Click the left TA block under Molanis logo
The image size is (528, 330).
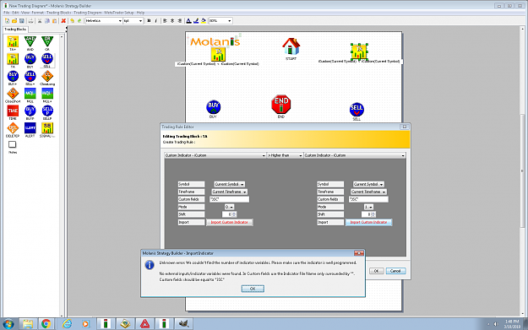[x=218, y=54]
